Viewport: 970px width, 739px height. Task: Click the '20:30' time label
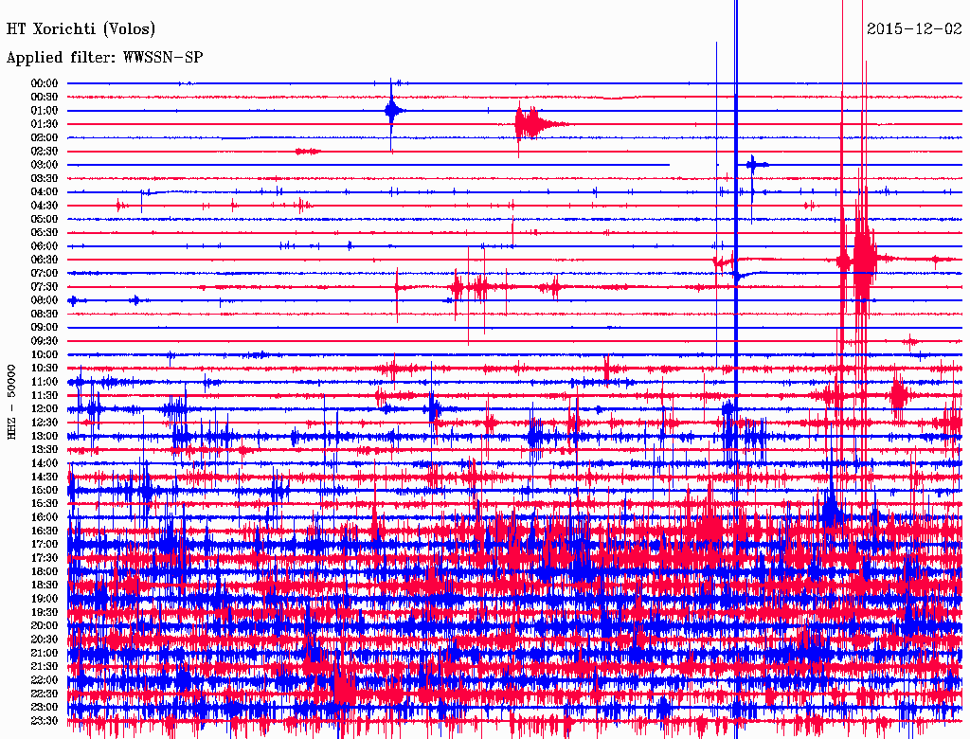[x=45, y=640]
